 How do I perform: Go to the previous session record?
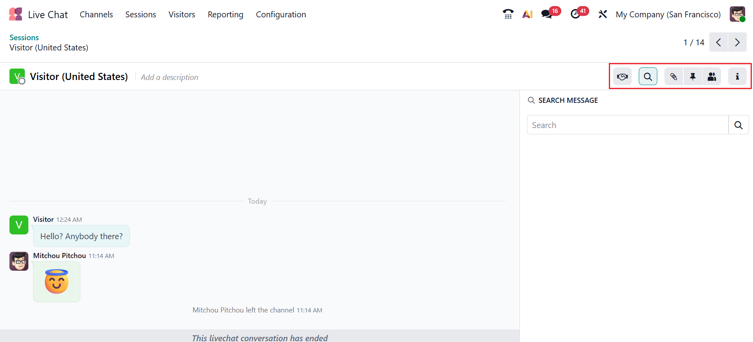tap(719, 42)
